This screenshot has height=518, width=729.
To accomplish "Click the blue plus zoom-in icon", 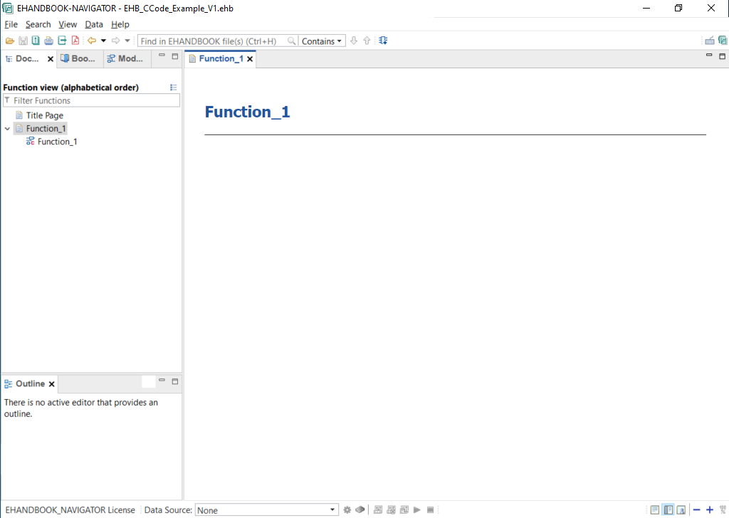I will click(x=709, y=509).
